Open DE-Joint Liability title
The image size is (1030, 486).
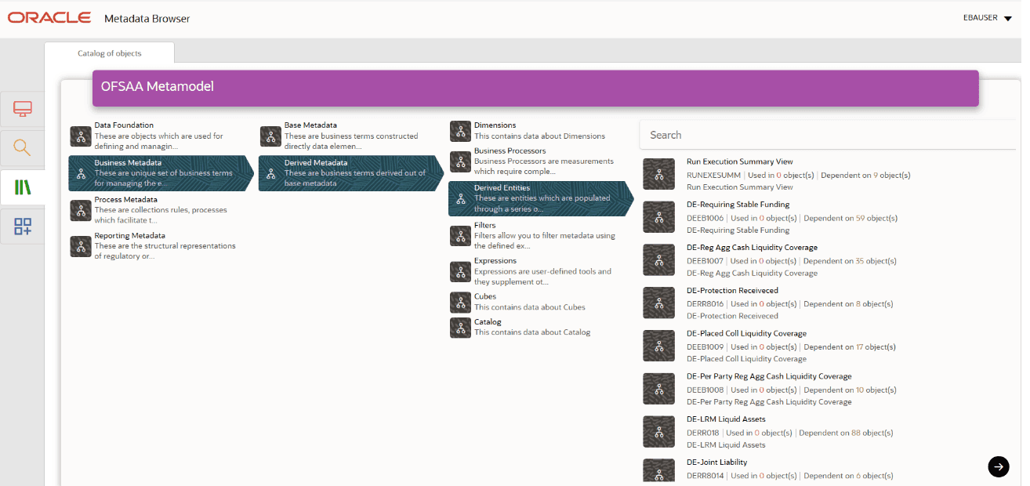tap(716, 462)
